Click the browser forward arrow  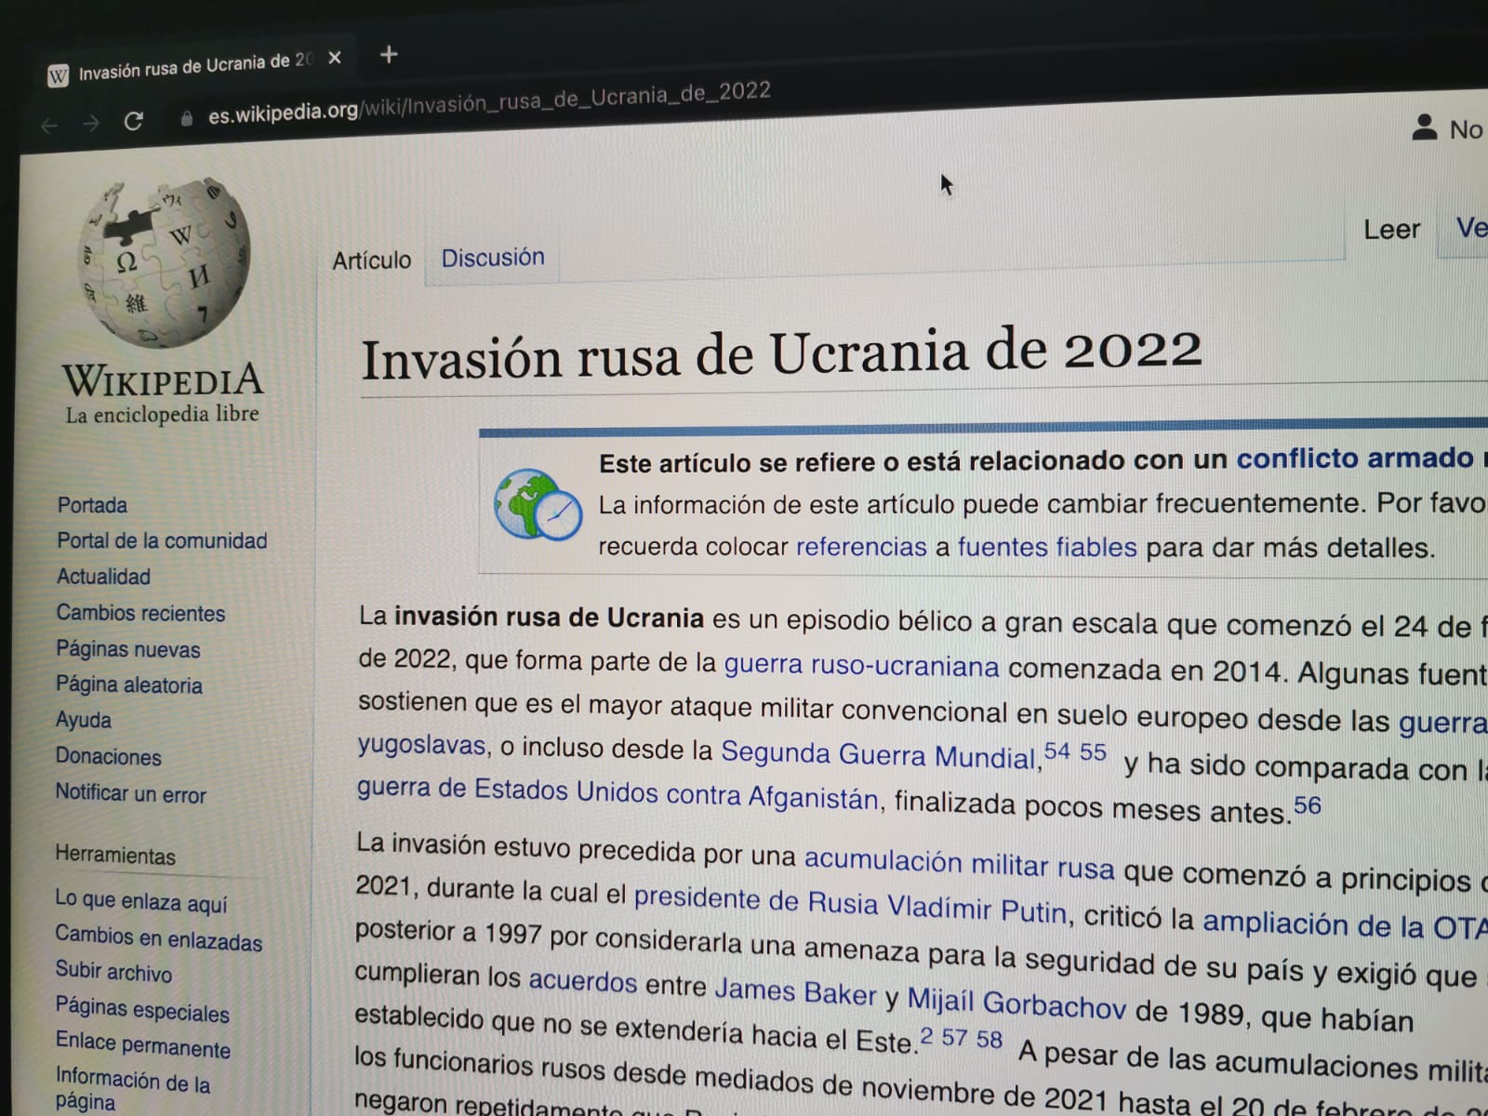91,124
